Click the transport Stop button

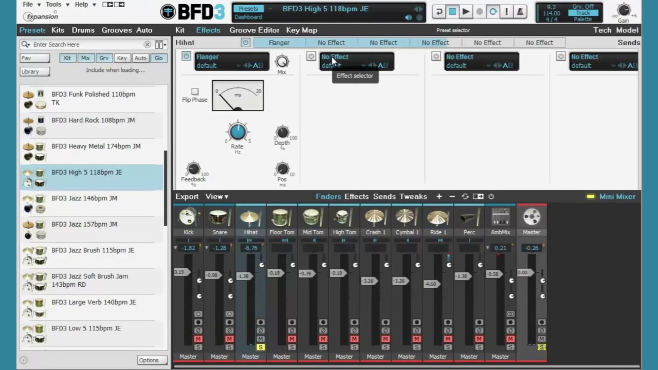pyautogui.click(x=452, y=11)
